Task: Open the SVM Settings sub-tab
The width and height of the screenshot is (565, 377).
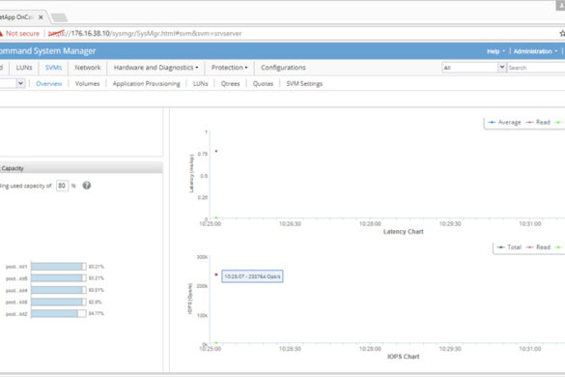Action: tap(304, 84)
